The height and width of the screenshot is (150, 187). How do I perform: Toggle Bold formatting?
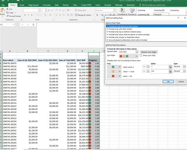pyautogui.click(x=25, y=15)
